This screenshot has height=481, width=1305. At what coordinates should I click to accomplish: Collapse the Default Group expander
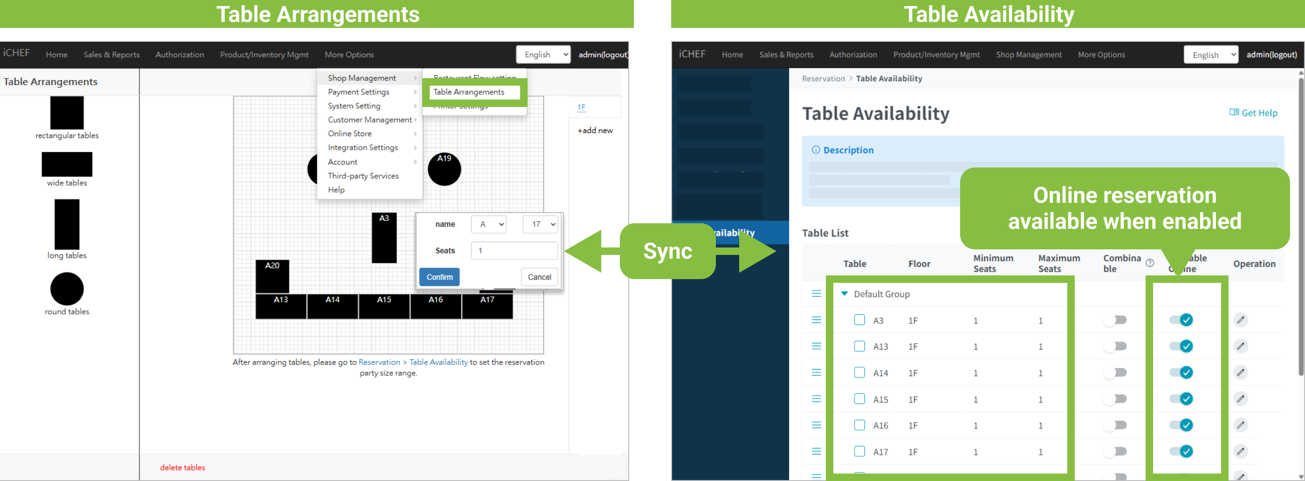(x=844, y=294)
